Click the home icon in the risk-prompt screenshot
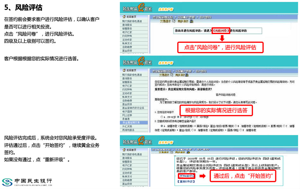The width and height of the screenshot is (300, 189). [x=124, y=17]
